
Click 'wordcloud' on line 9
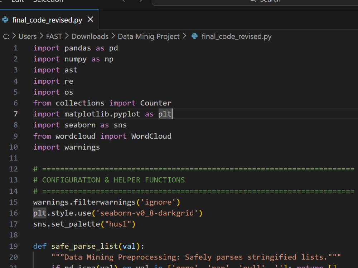75,136
